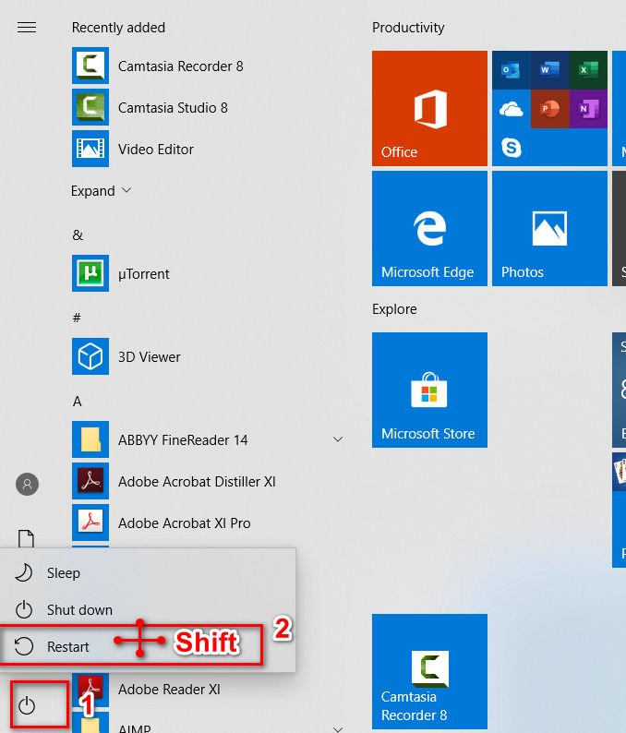626x733 pixels.
Task: Open the Photos tile
Action: pyautogui.click(x=549, y=228)
